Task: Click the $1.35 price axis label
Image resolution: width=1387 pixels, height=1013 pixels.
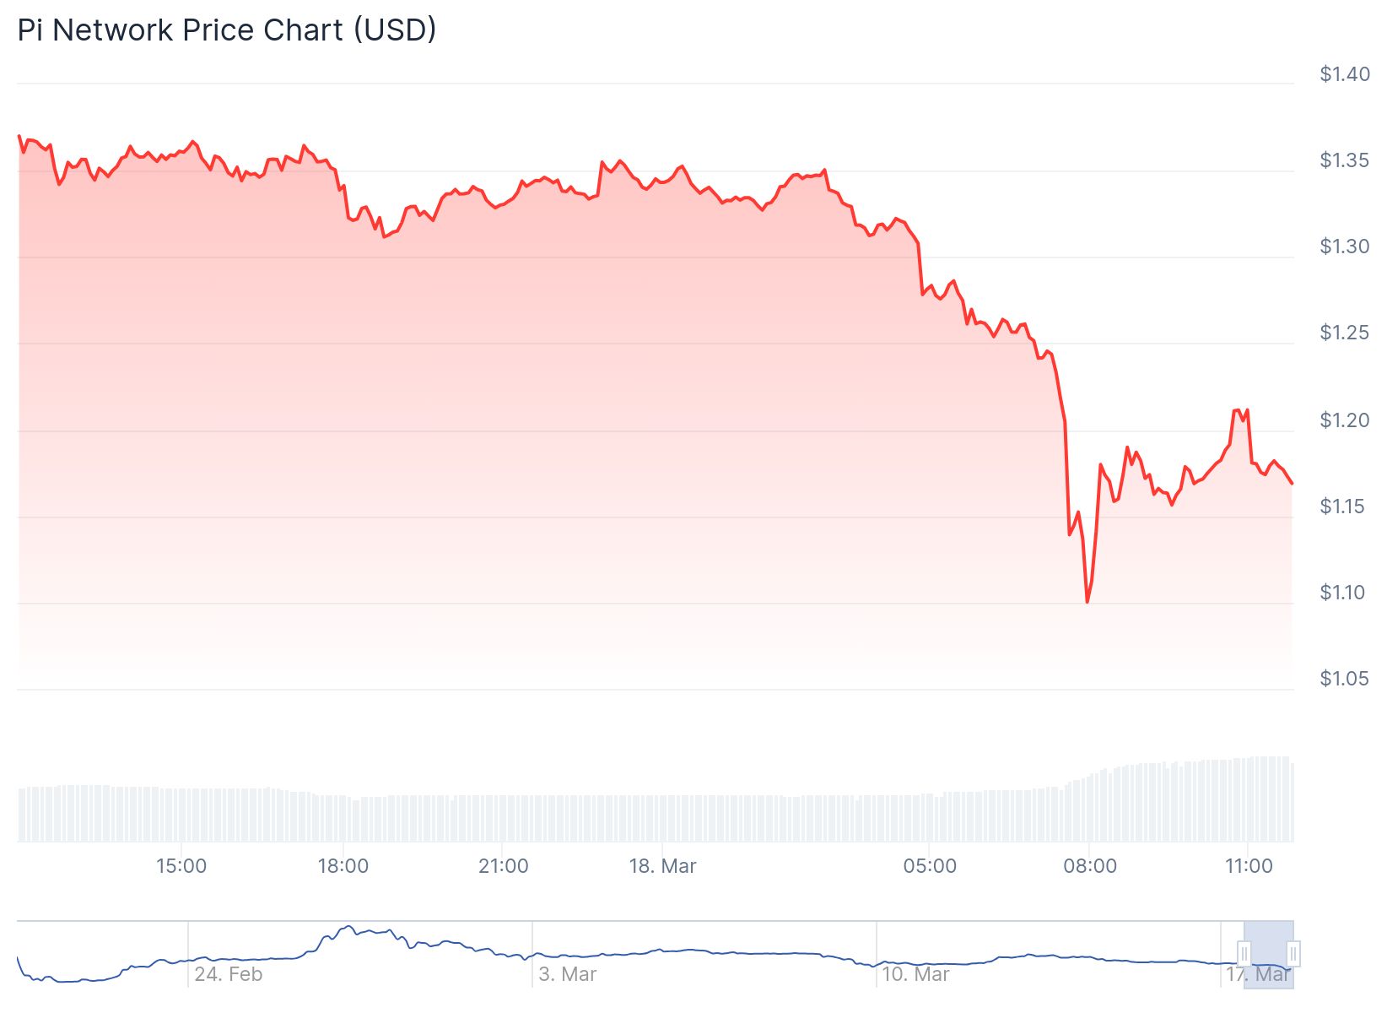Action: (x=1344, y=160)
